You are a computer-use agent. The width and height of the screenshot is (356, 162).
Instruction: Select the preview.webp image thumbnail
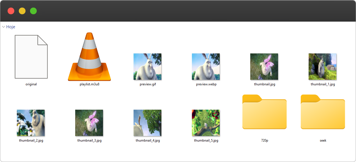coord(206,67)
